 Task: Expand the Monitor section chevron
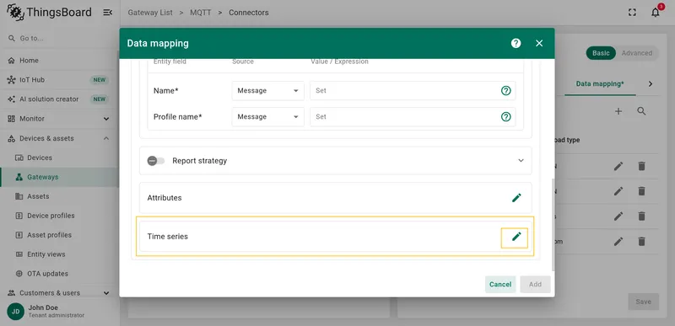106,119
